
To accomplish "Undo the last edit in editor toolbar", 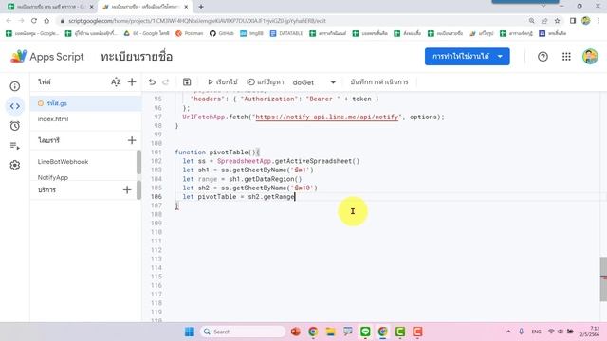I will (152, 82).
